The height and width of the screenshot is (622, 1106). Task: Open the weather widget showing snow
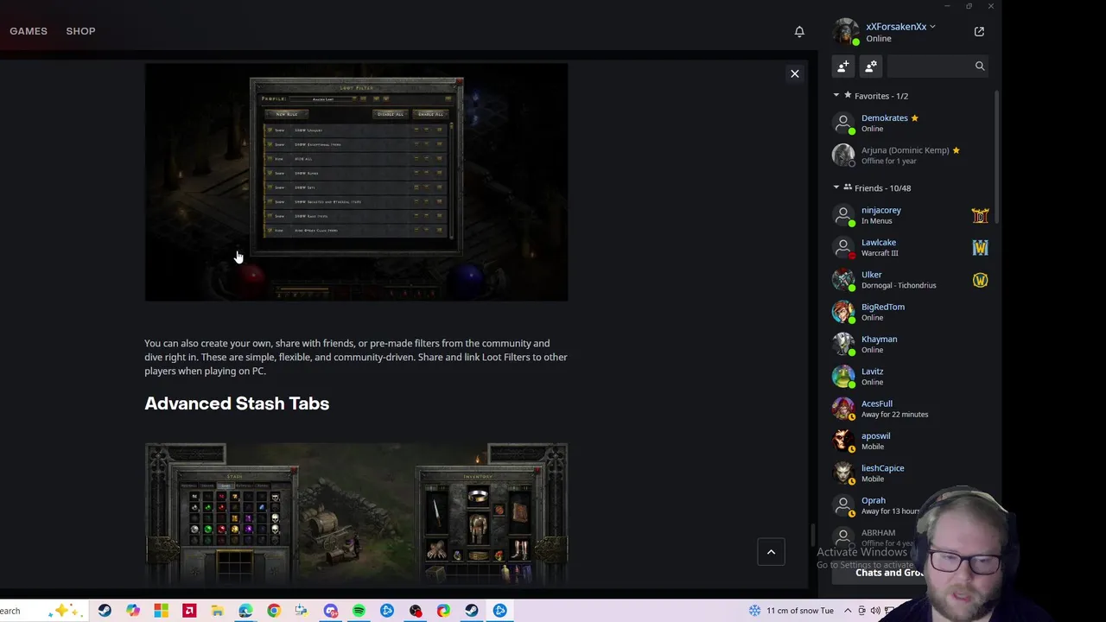pos(791,611)
